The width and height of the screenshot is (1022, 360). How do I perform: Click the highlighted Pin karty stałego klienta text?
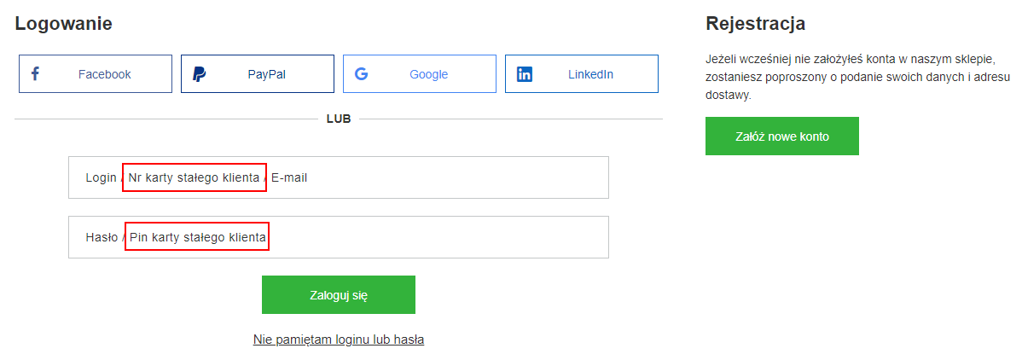click(198, 237)
